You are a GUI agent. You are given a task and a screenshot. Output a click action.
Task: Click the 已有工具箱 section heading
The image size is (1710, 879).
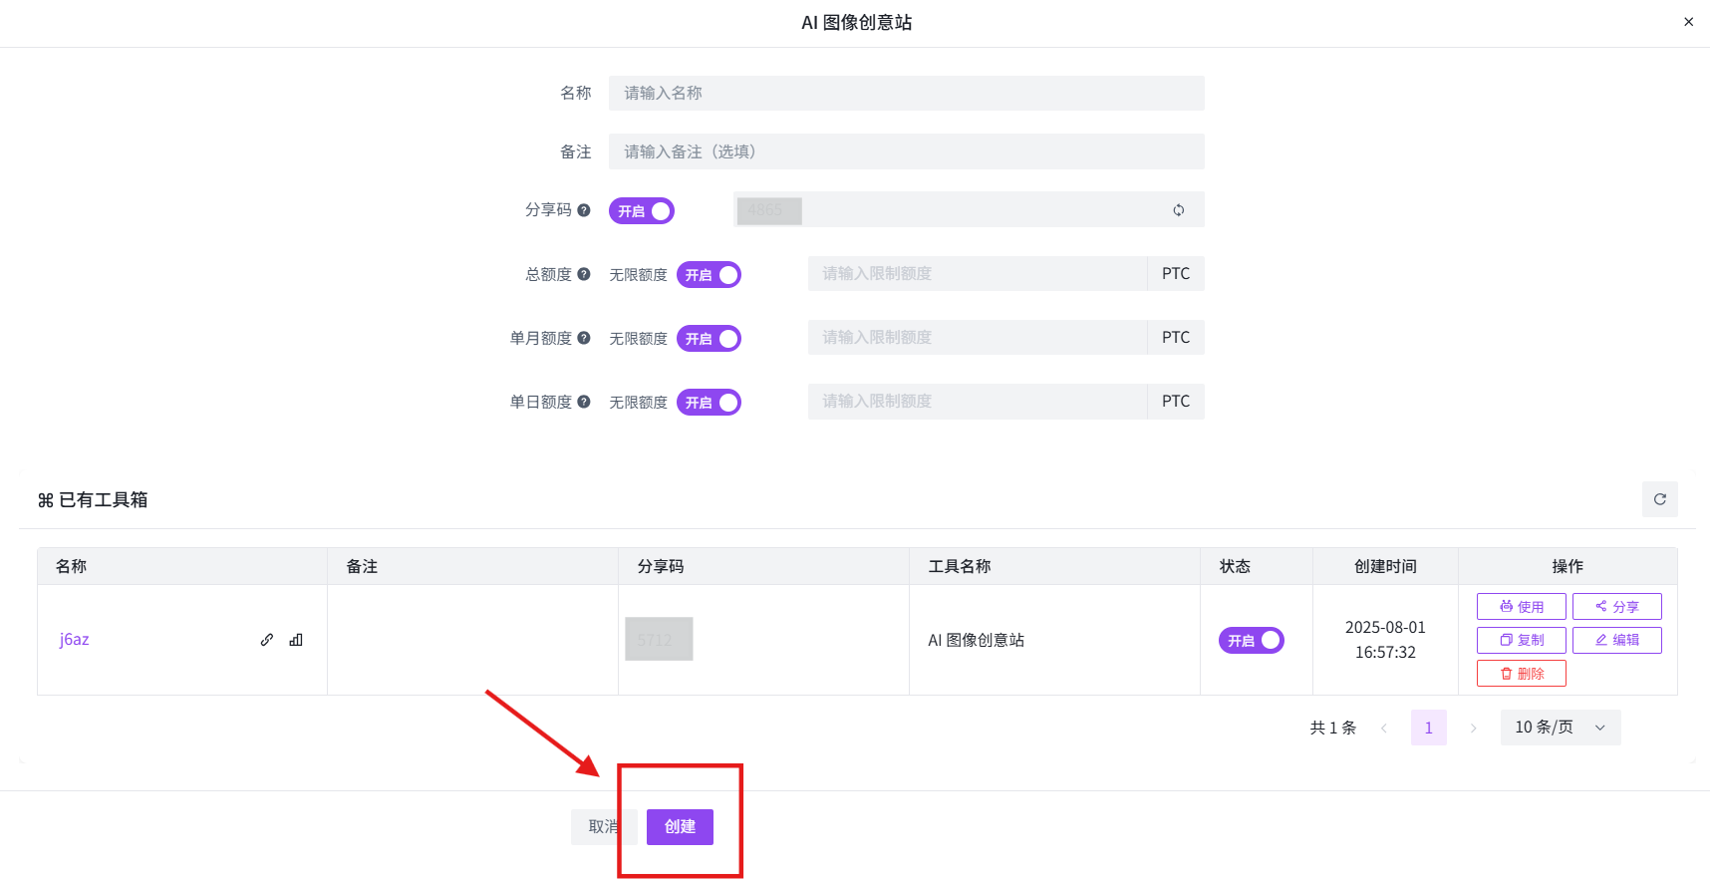click(x=93, y=499)
